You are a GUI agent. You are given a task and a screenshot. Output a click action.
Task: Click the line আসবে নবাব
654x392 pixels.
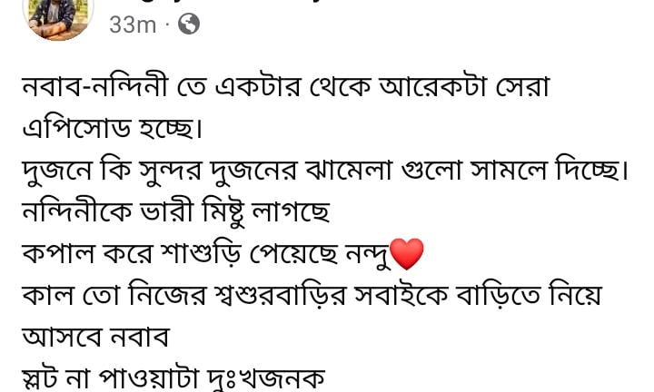(96, 336)
